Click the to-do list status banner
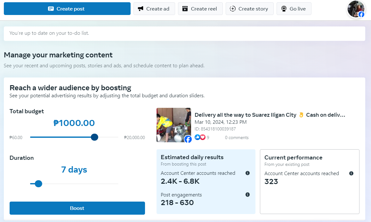 point(184,33)
